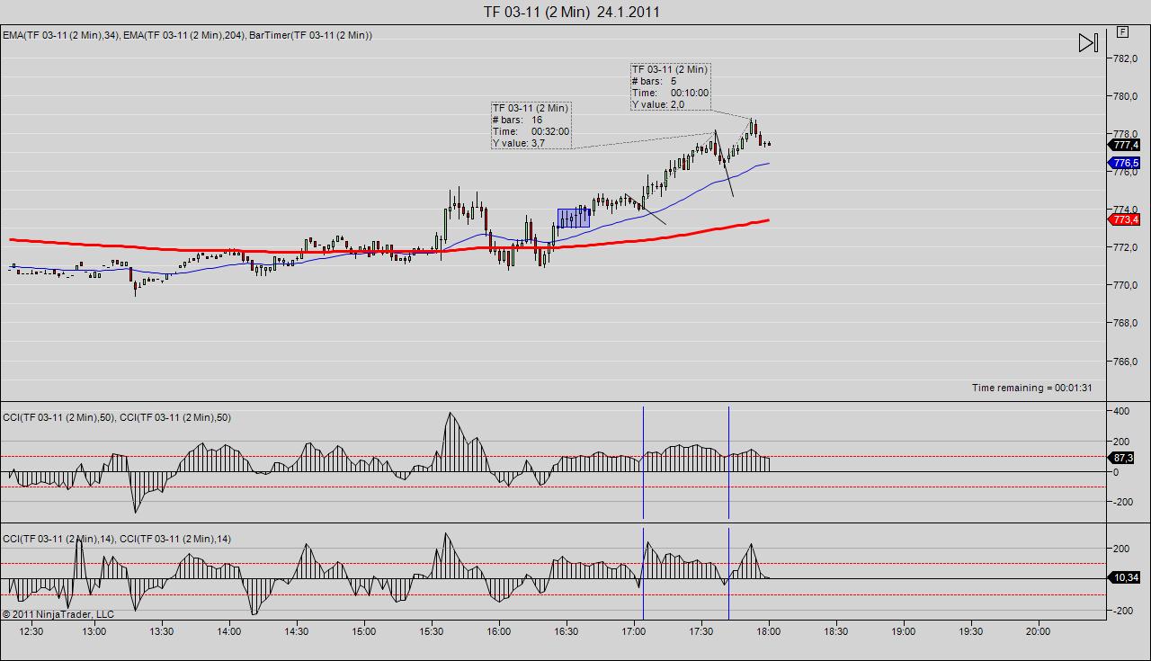Click the CCI period 14 panel label

tap(117, 539)
